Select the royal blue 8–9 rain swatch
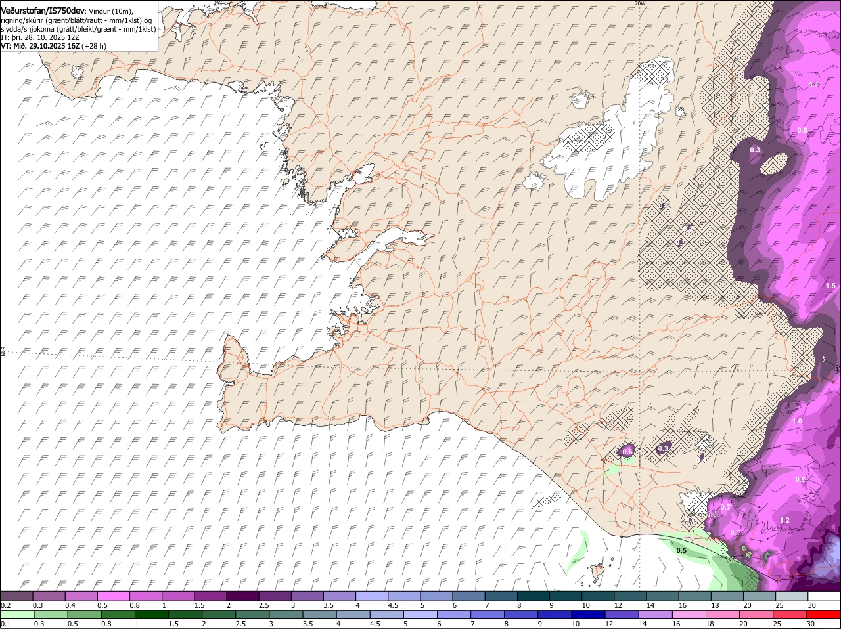The height and width of the screenshot is (629, 841). coord(521,615)
